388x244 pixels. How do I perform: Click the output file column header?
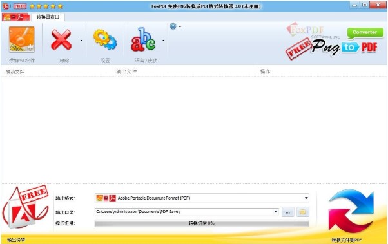pos(126,71)
